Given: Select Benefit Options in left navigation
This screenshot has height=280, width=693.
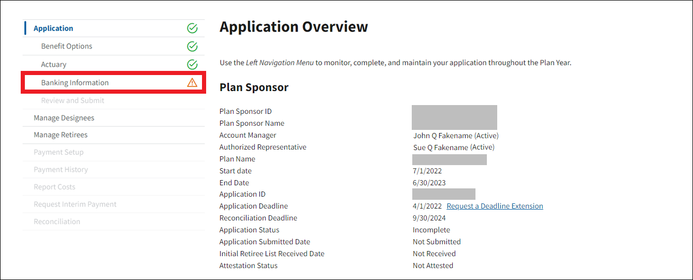Looking at the screenshot, I should click(x=67, y=47).
